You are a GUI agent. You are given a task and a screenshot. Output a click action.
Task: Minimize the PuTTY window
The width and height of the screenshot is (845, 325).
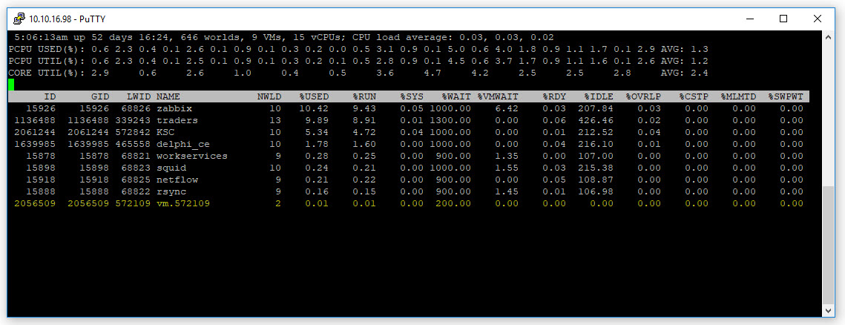coord(749,19)
